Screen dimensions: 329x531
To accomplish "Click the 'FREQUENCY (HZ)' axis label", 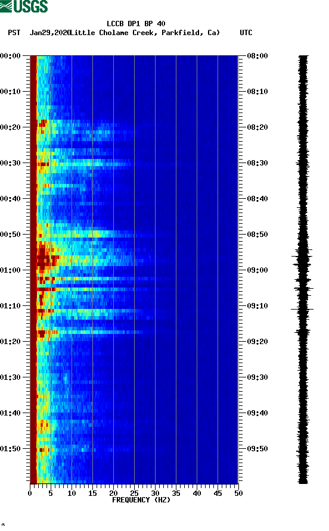I will [141, 500].
